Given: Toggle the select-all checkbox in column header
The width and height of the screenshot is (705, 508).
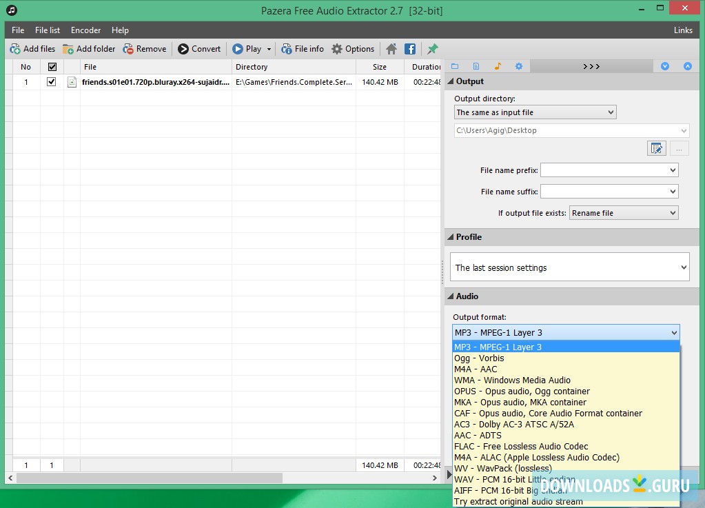Looking at the screenshot, I should tap(51, 67).
